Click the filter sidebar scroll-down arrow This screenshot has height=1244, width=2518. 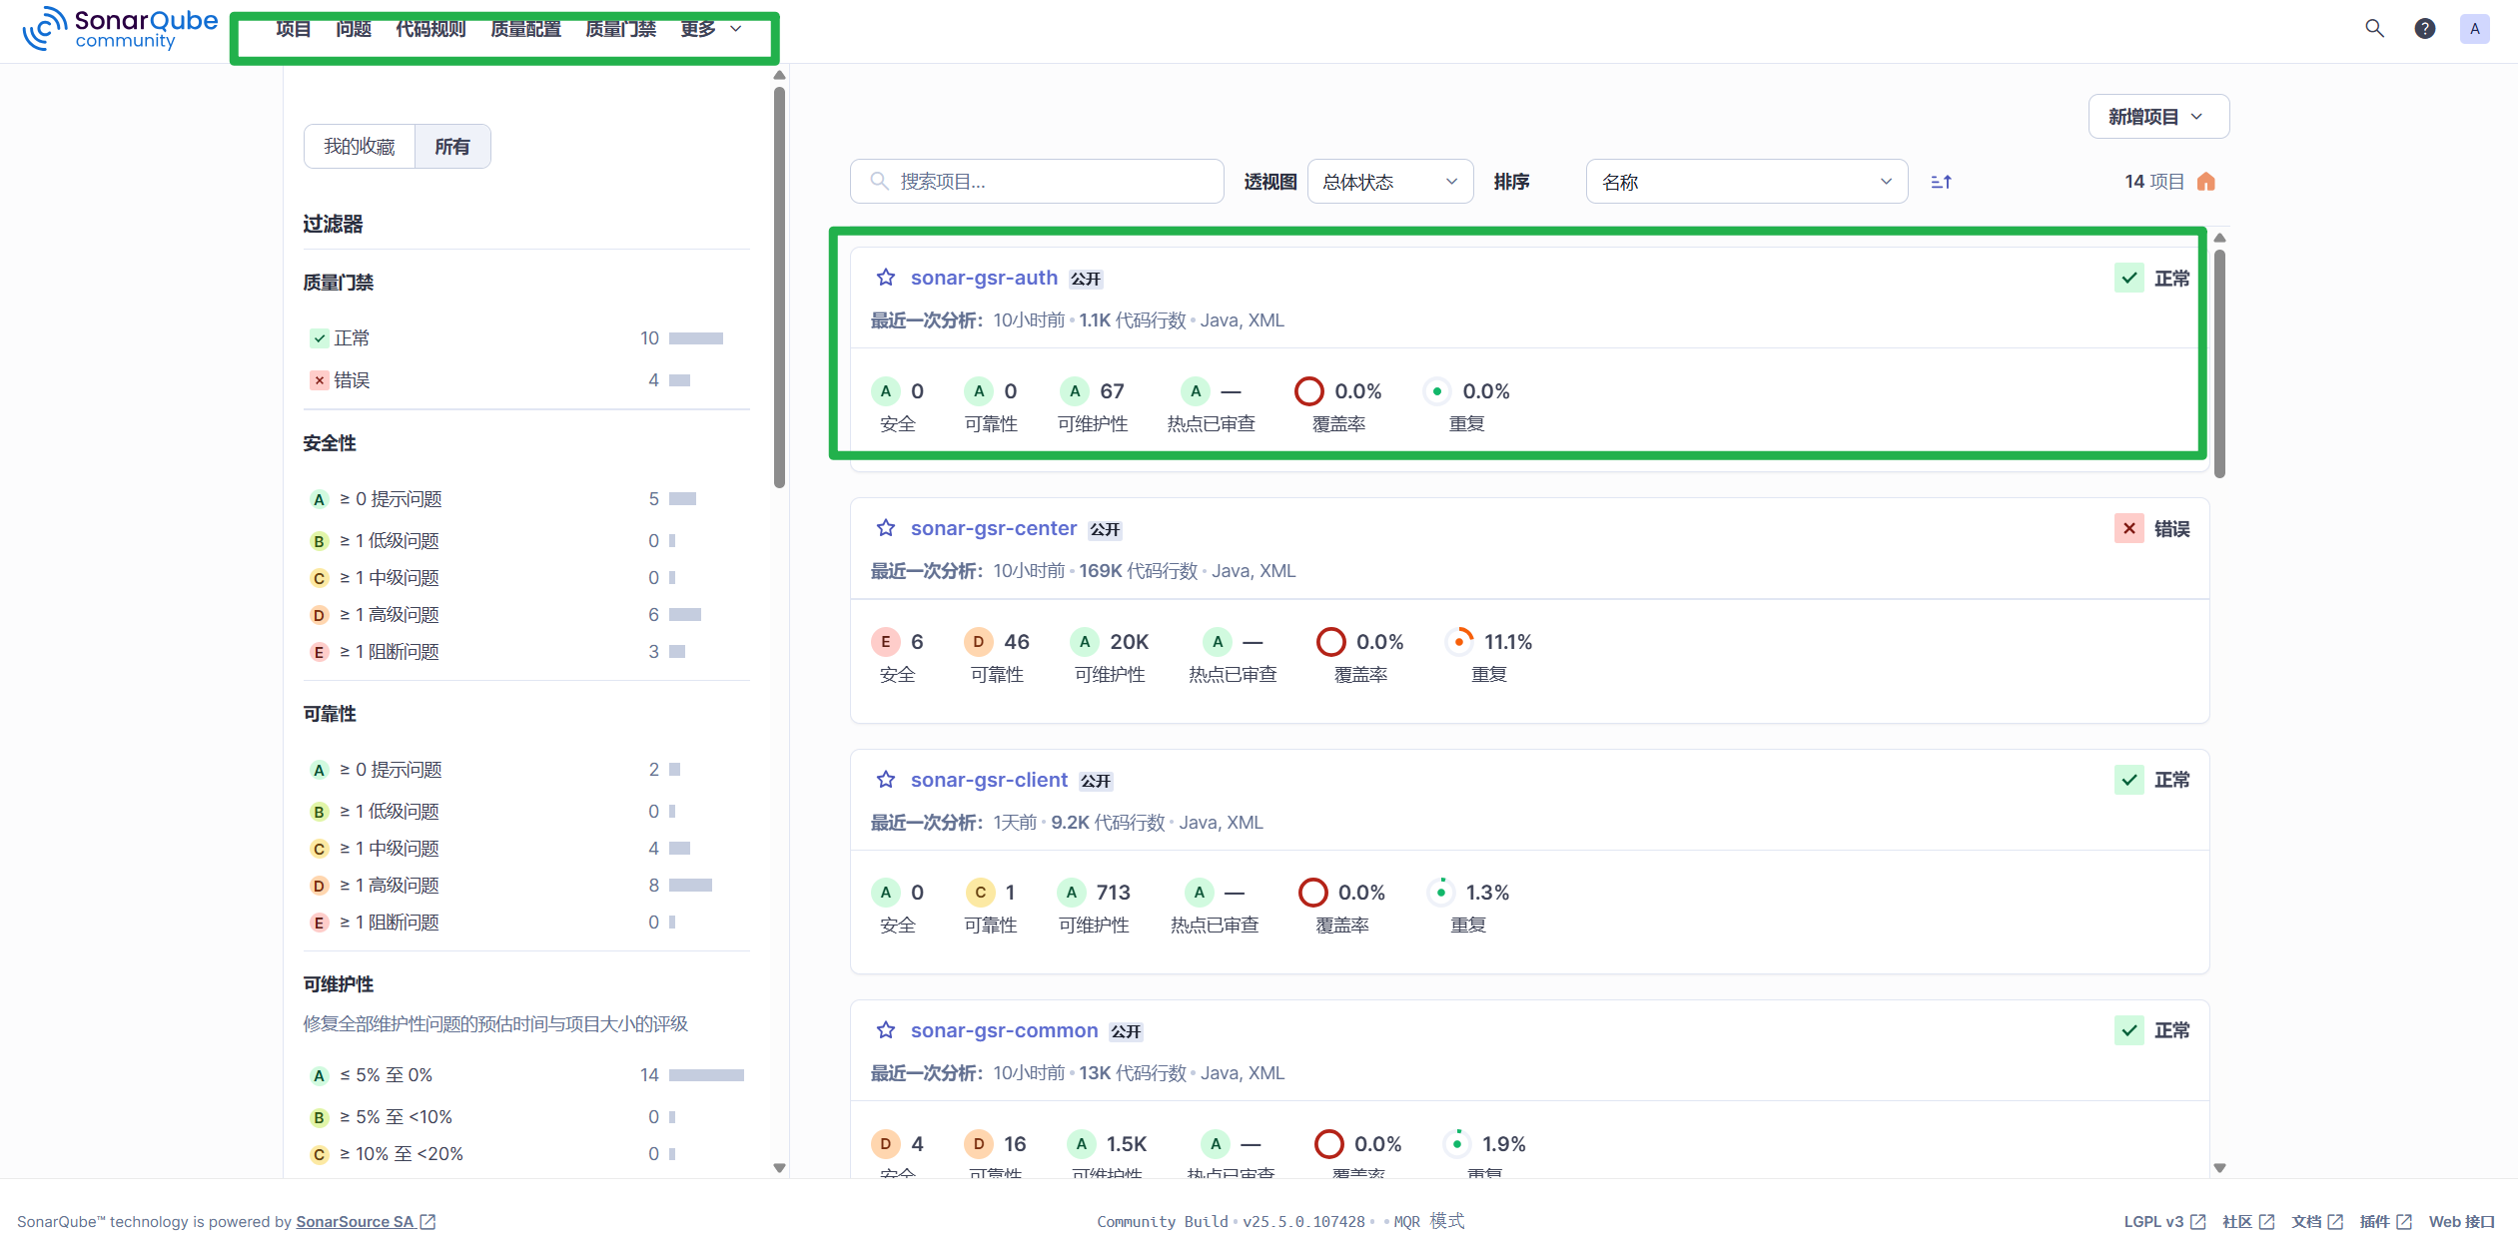tap(779, 1167)
